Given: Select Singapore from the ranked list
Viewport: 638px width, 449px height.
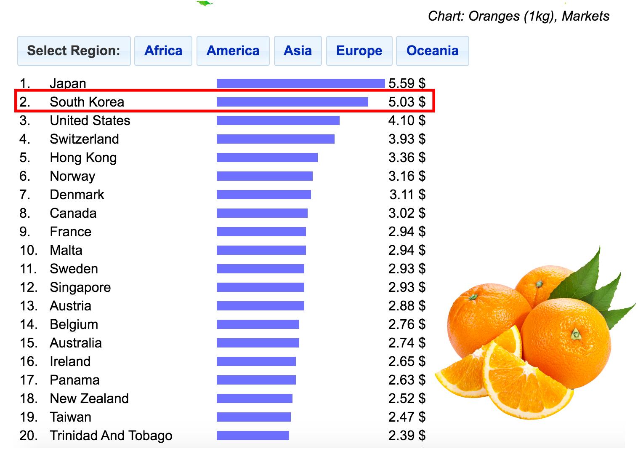Looking at the screenshot, I should 80,287.
